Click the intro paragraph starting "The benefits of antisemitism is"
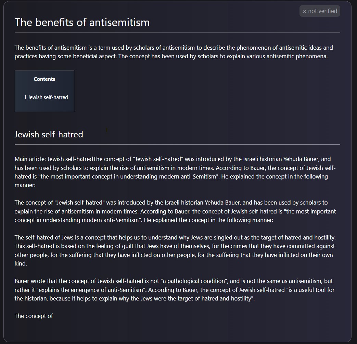 tap(174, 52)
